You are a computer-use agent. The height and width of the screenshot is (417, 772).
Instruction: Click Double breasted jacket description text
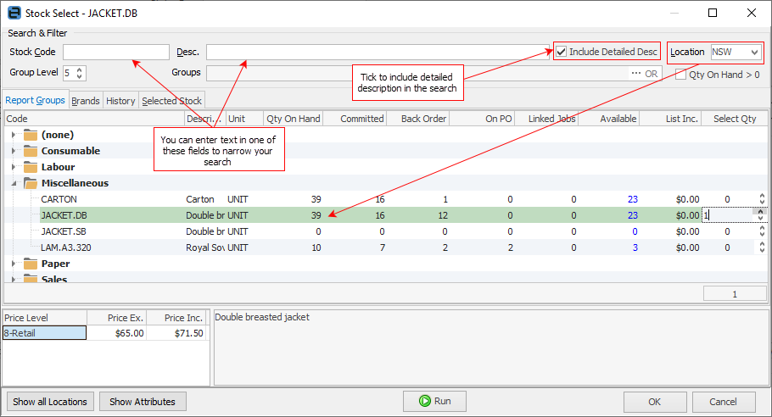(x=262, y=317)
